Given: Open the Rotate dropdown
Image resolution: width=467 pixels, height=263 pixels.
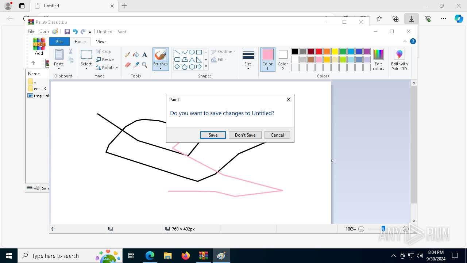Looking at the screenshot, I should tap(107, 68).
